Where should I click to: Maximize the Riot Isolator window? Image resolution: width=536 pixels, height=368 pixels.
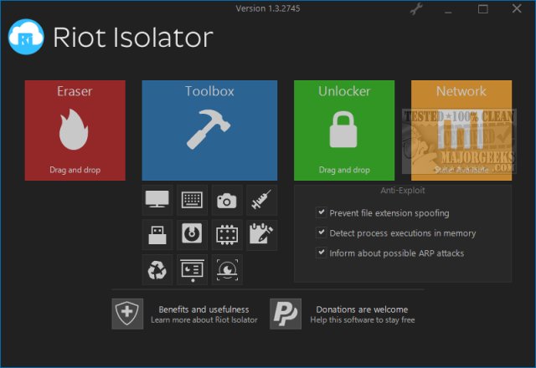tap(482, 9)
